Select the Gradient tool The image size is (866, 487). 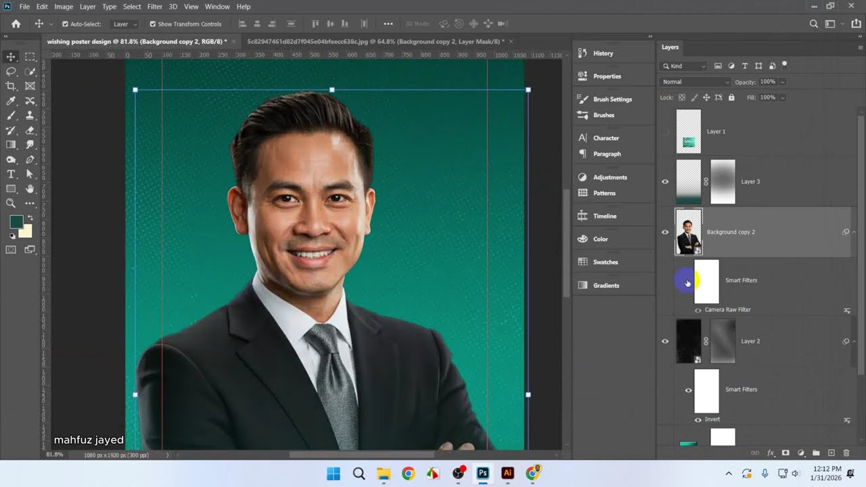[x=11, y=145]
